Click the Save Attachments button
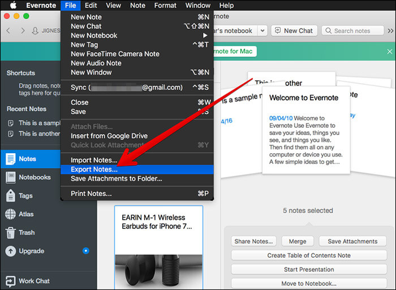The image size is (396, 290). [x=352, y=241]
